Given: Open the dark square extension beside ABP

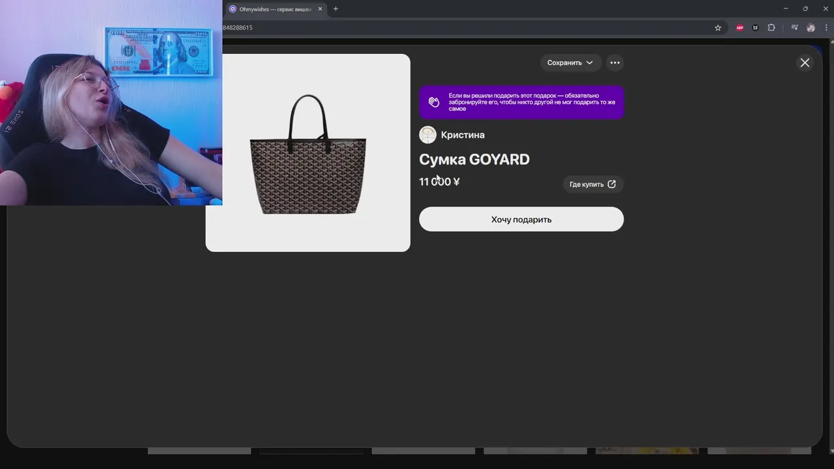Looking at the screenshot, I should (755, 28).
